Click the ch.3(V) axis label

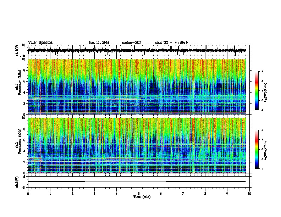(17, 182)
